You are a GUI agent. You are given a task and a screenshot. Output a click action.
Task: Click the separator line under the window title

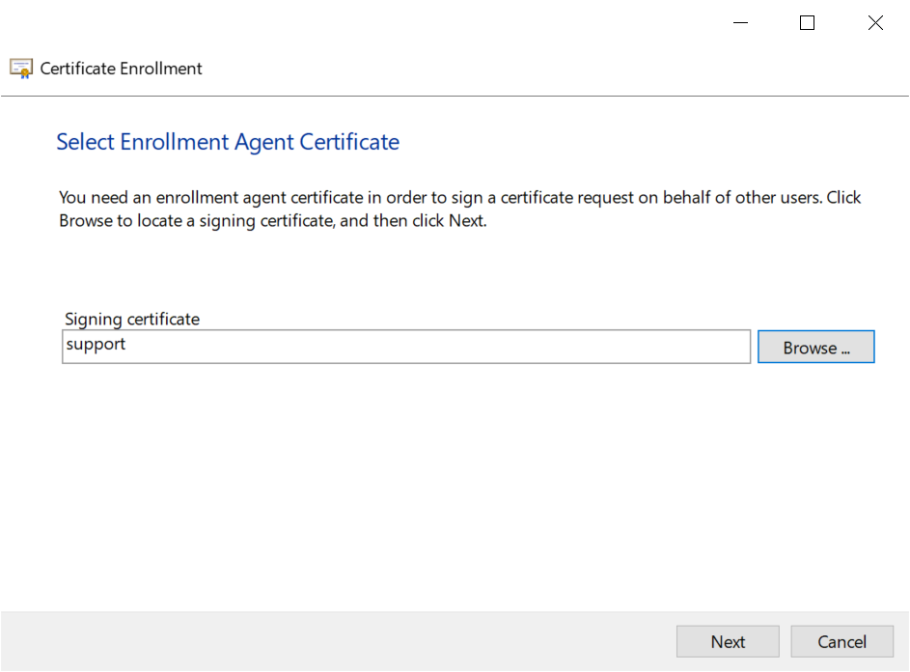pyautogui.click(x=454, y=96)
